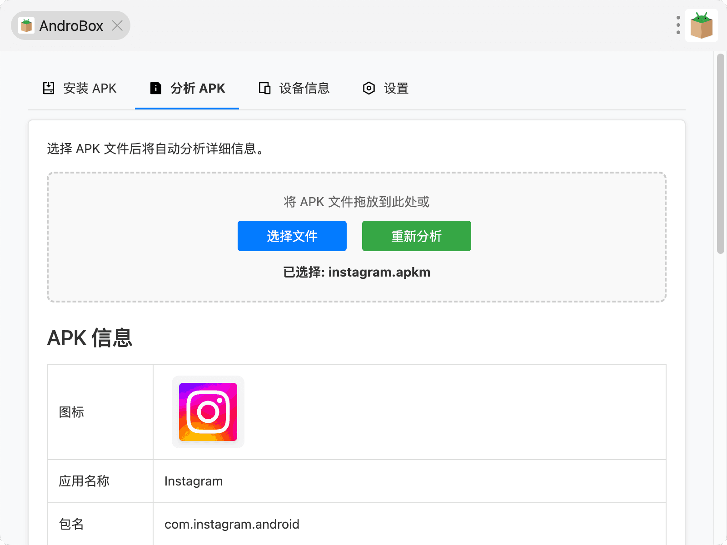Click the instruction text 选择 APK 文件后将自动分析详细信息
This screenshot has height=545, width=727.
click(x=155, y=149)
